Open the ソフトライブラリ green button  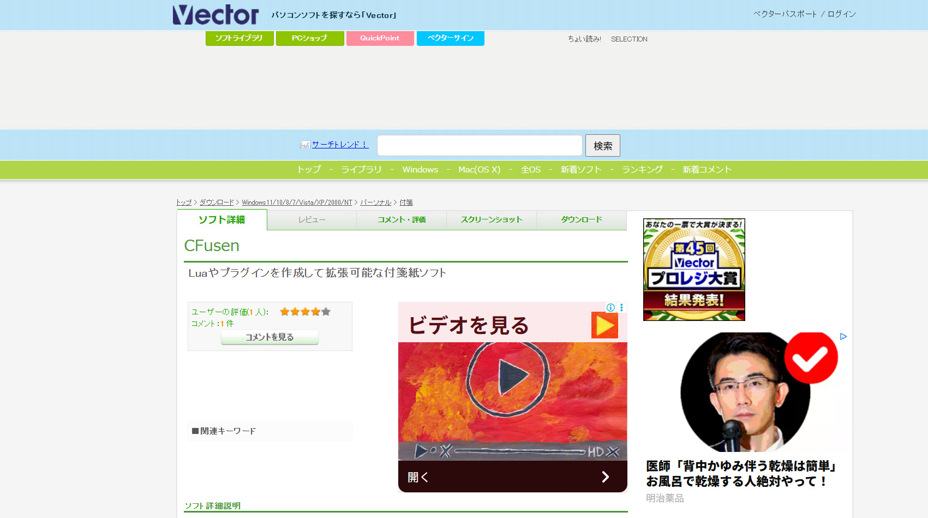click(x=239, y=38)
